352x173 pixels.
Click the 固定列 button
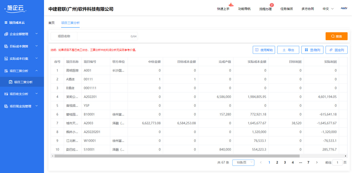tap(336, 50)
